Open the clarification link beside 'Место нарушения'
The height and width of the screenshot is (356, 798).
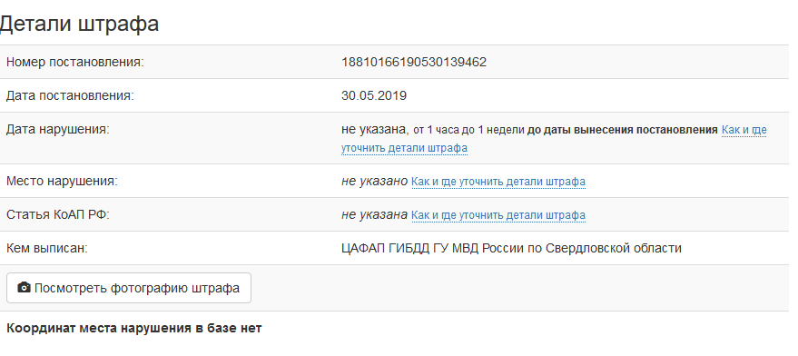498,182
